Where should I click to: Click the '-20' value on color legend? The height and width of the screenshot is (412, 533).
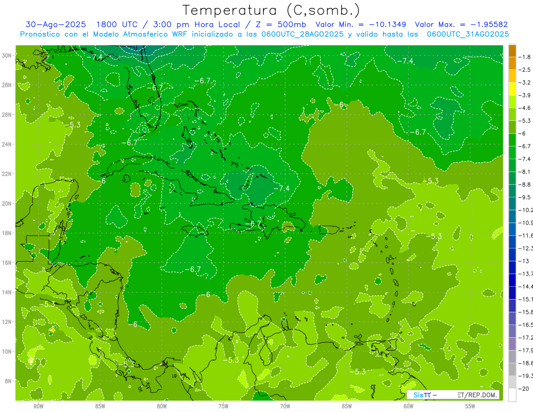pyautogui.click(x=524, y=389)
